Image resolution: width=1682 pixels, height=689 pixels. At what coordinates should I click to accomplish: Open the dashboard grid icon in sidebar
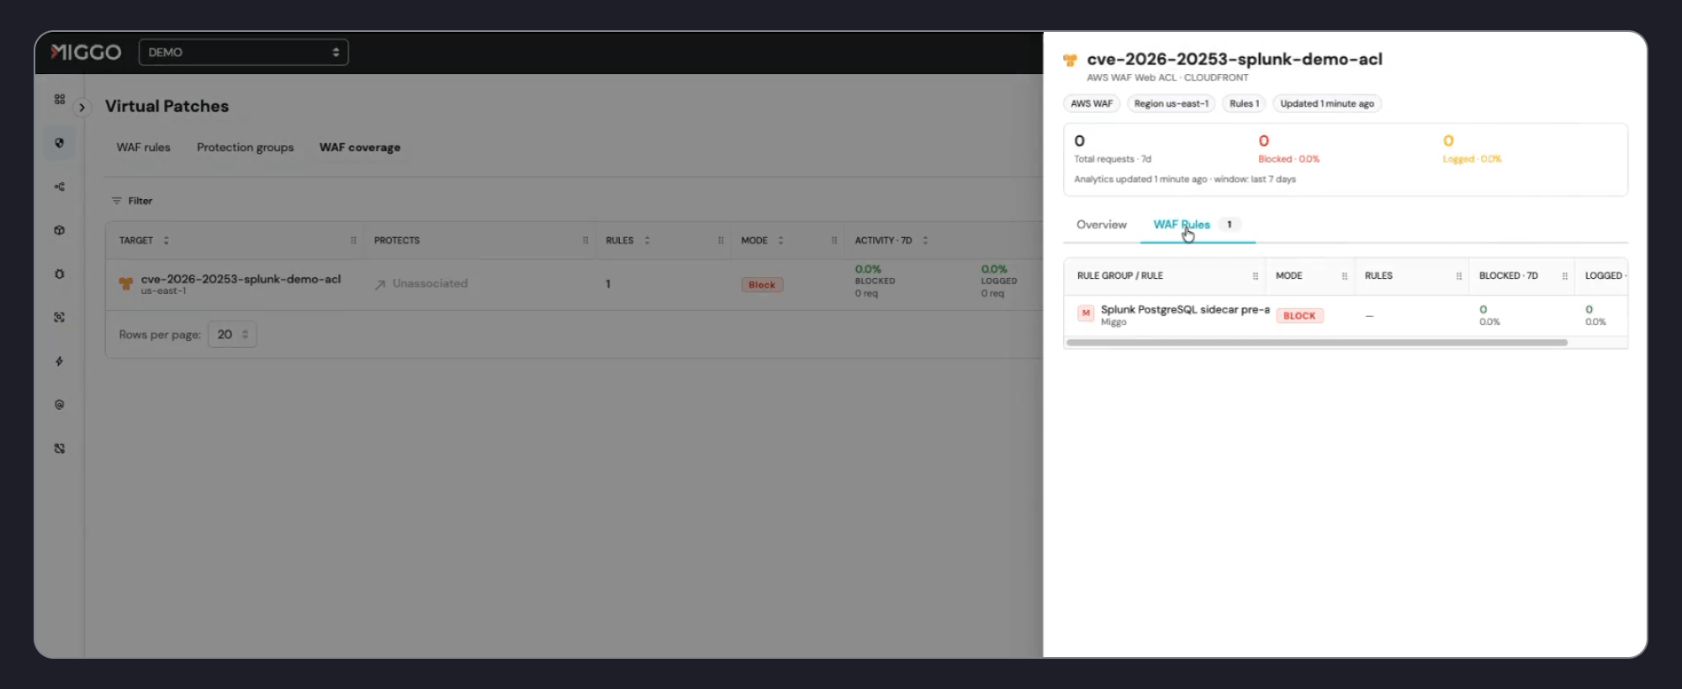click(60, 99)
